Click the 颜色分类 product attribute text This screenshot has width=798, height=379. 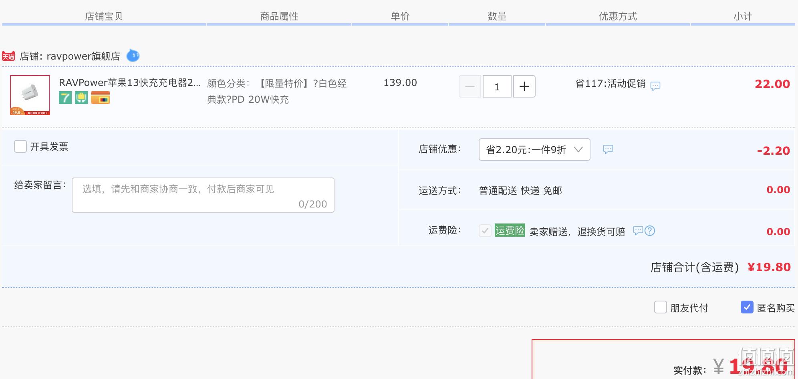click(277, 92)
